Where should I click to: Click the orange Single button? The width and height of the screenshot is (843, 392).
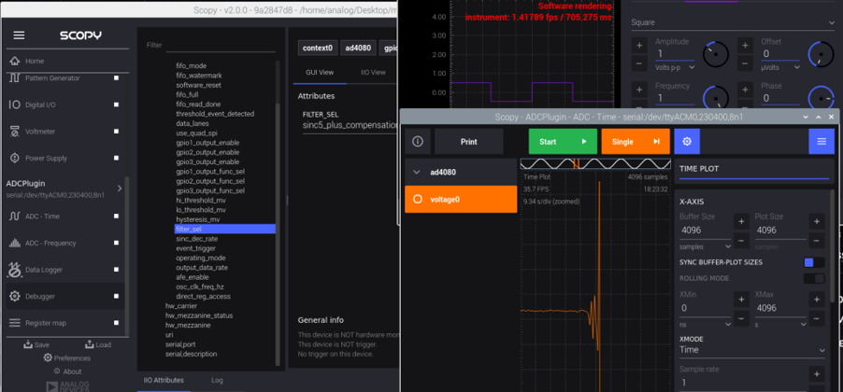(635, 142)
